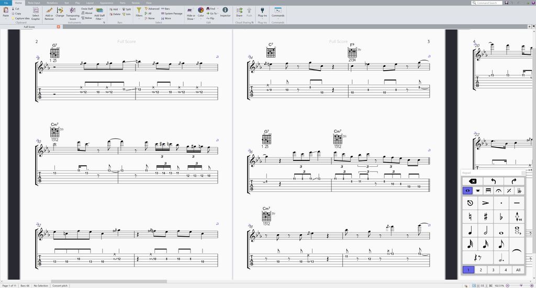Open the Layout ribbon tab
The width and height of the screenshot is (536, 288).
(90, 3)
